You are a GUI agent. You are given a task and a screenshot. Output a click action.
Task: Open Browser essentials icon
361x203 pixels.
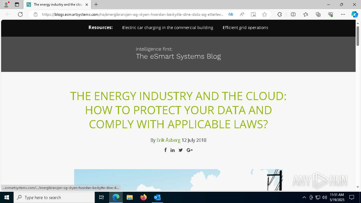coord(331,14)
